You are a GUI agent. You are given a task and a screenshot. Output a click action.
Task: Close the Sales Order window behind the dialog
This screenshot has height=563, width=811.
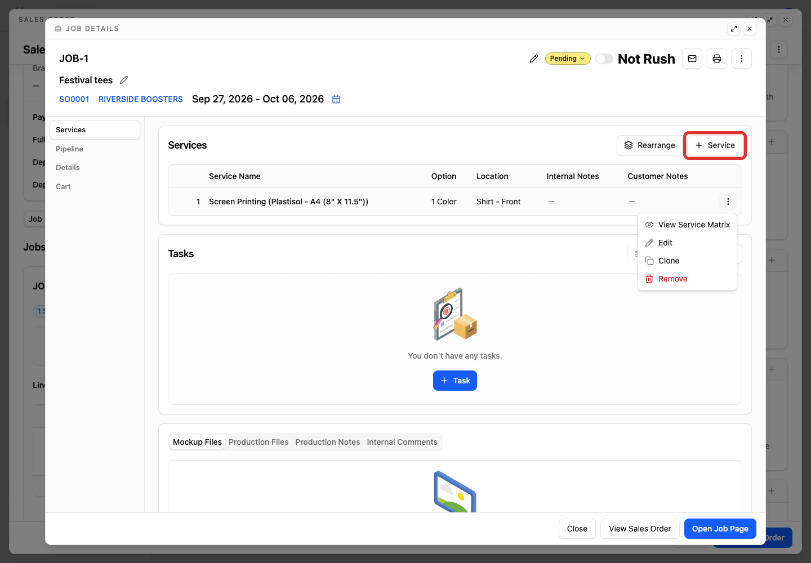786,20
